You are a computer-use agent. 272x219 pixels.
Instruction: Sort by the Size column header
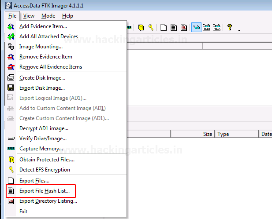click(192, 134)
